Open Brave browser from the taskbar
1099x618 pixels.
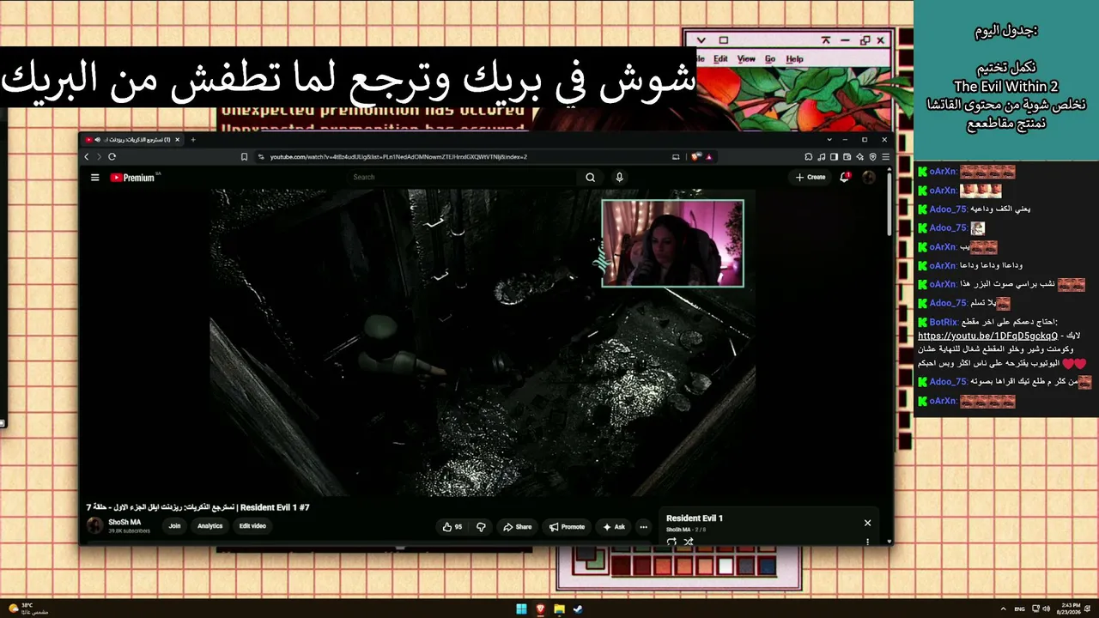pyautogui.click(x=540, y=609)
